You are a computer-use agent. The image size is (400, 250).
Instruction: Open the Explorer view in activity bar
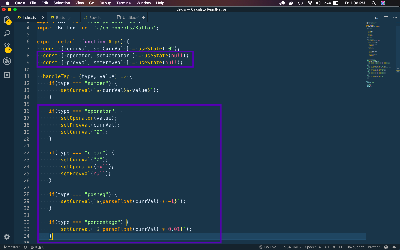coord(7,20)
